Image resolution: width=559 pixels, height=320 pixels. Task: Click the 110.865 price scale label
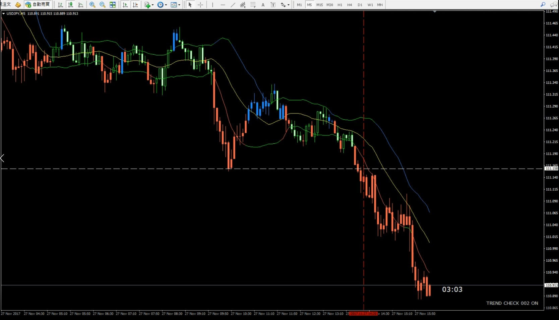pyautogui.click(x=552, y=308)
